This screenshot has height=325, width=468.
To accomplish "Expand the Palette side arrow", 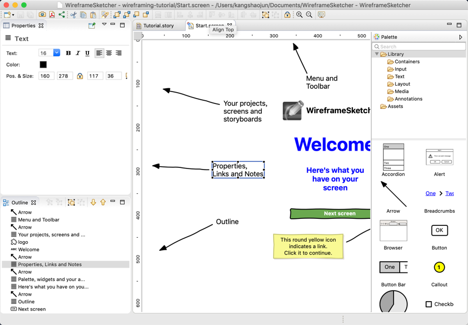I will point(460,37).
